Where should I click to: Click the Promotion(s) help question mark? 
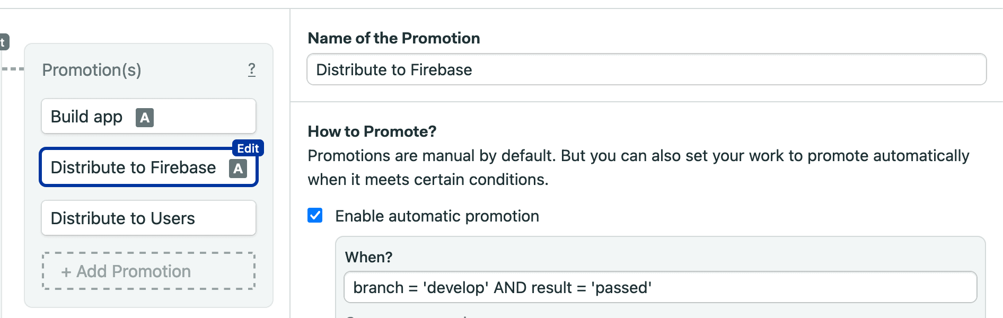252,70
